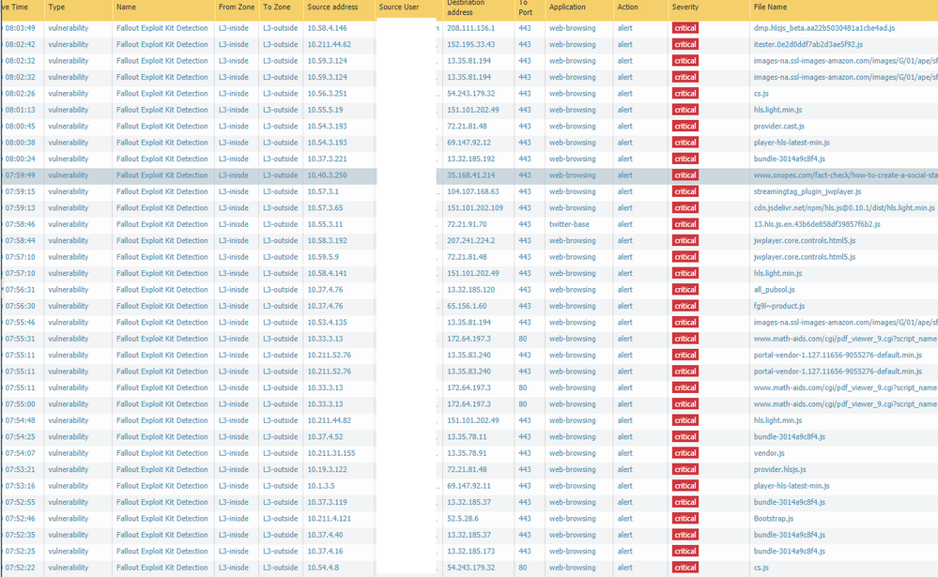The image size is (938, 577).
Task: Select file name provider.cast.js
Action: click(779, 126)
